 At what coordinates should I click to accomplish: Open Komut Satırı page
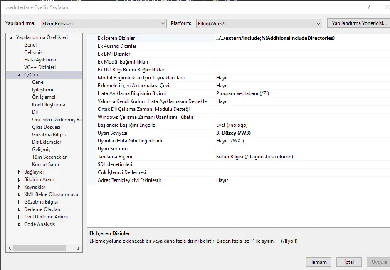(45, 164)
